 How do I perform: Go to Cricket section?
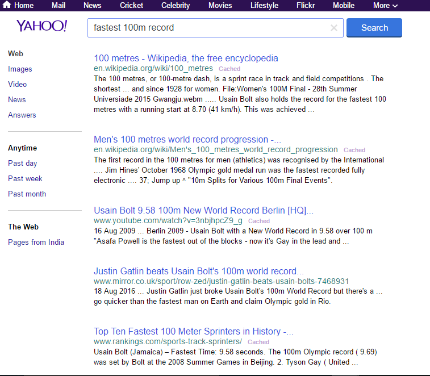pyautogui.click(x=131, y=6)
